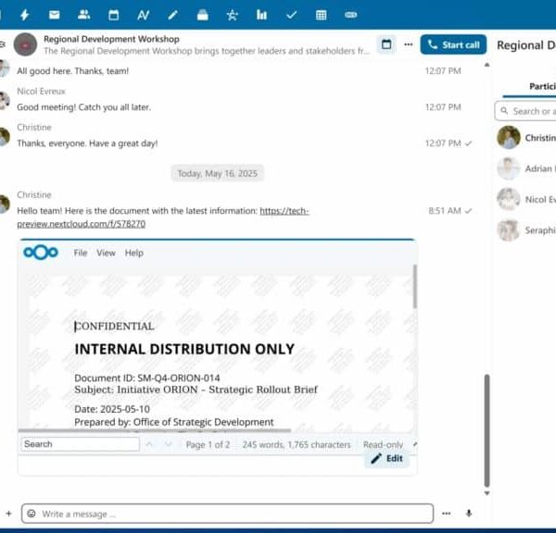Image resolution: width=556 pixels, height=533 pixels.
Task: Open the link-shaped app icon in top bar
Action: [350, 15]
